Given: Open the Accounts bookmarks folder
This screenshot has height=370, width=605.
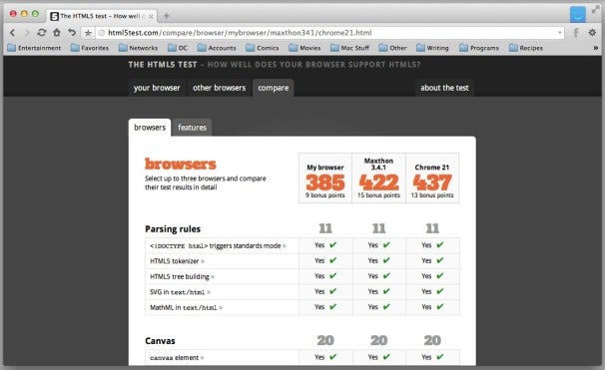Looking at the screenshot, I should (217, 48).
